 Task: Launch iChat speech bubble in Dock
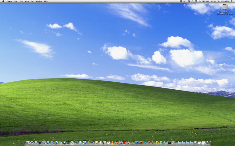point(100,142)
